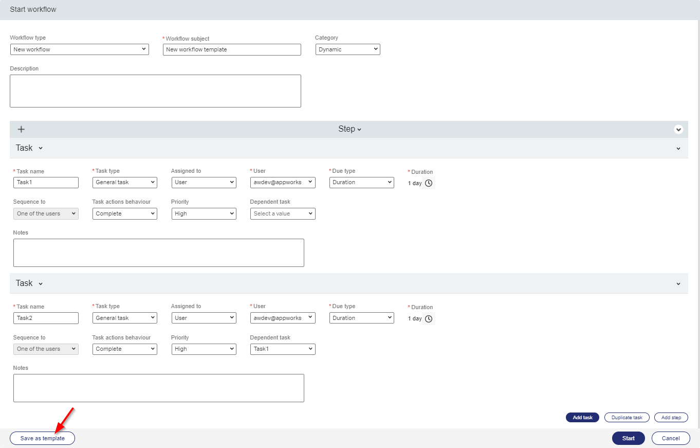Screen dimensions: 700x448
Task: Open the Duration clock icon for Task2
Action: click(429, 319)
